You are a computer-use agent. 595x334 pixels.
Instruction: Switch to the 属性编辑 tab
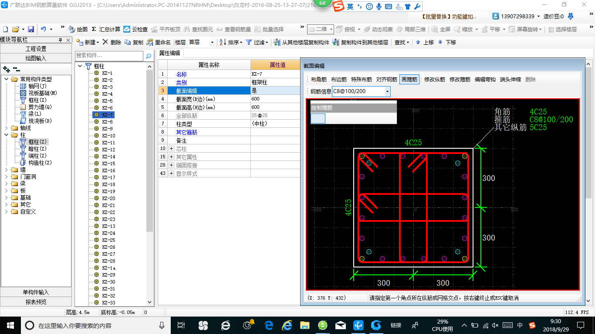(x=169, y=53)
